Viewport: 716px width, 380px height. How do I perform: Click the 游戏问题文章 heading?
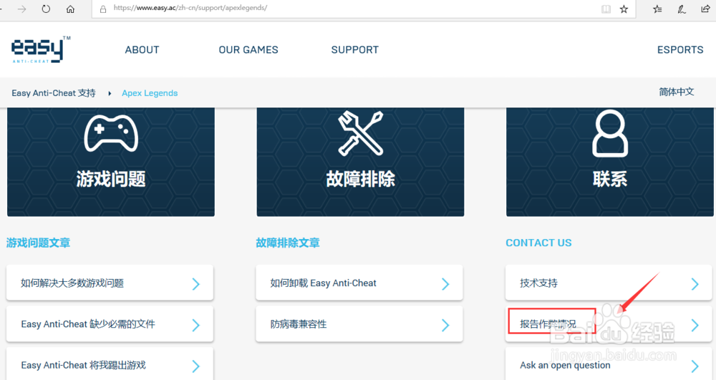click(39, 243)
